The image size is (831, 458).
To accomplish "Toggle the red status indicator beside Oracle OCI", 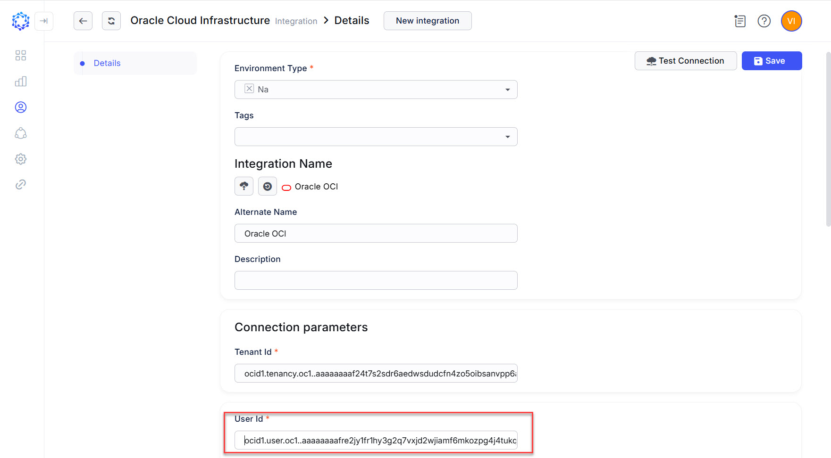I will [x=286, y=188].
